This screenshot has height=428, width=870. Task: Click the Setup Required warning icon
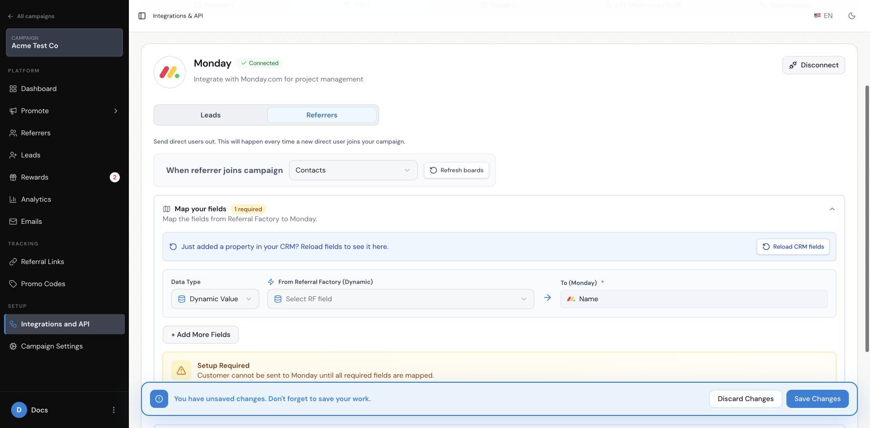(x=181, y=370)
